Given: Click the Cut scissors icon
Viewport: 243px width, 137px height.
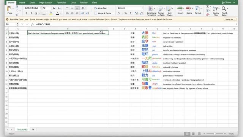Looking at the screenshot, I should [17, 7].
